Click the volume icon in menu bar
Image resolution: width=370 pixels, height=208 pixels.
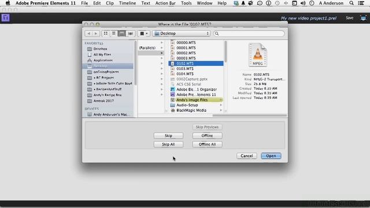pos(303,3)
